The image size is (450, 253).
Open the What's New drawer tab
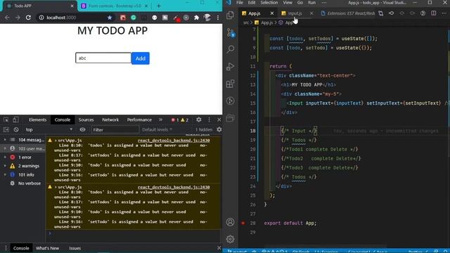47,248
